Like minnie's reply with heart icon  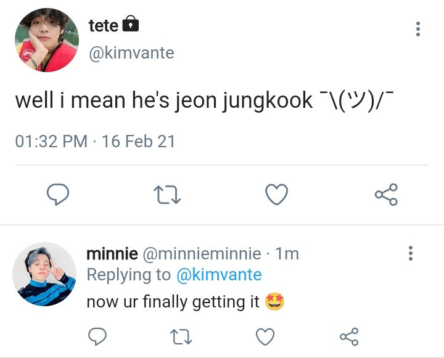click(x=265, y=336)
